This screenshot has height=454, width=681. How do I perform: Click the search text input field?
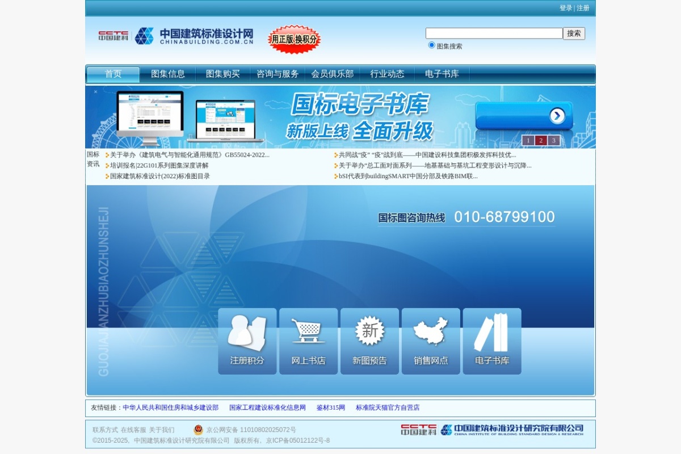click(x=494, y=33)
